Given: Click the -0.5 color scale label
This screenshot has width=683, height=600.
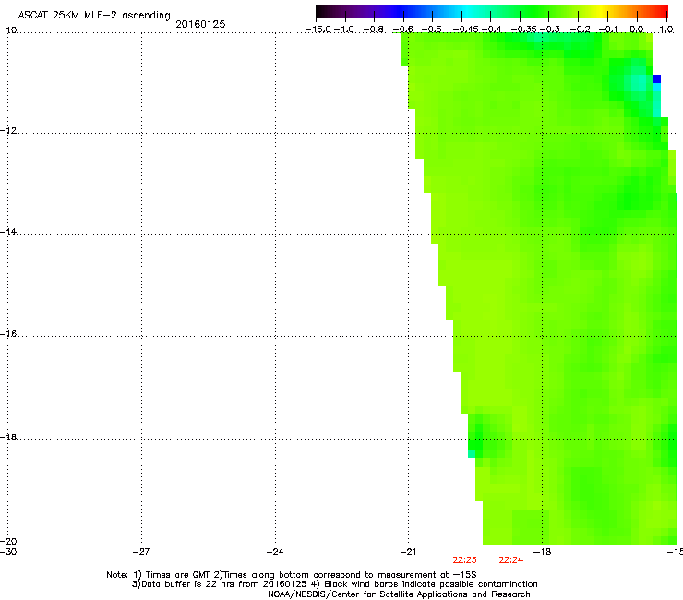Looking at the screenshot, I should pos(432,30).
